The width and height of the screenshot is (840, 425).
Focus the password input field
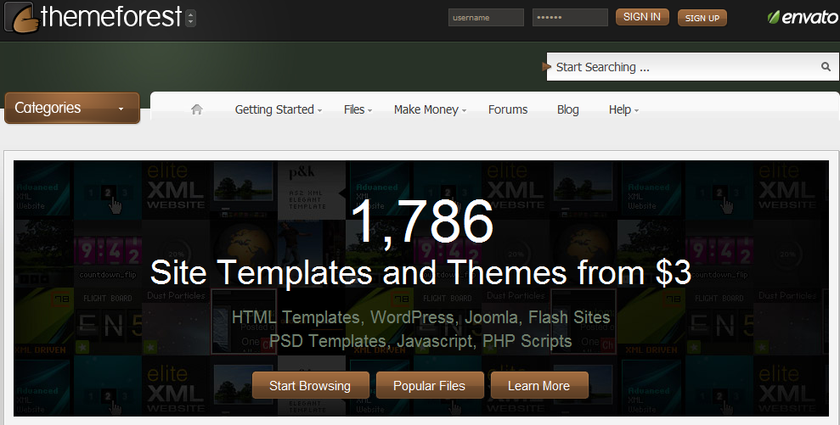[570, 17]
